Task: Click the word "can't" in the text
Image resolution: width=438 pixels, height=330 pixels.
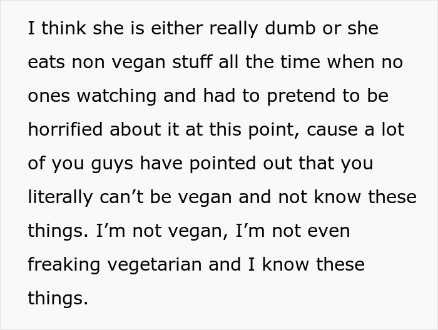Action: pyautogui.click(x=121, y=197)
